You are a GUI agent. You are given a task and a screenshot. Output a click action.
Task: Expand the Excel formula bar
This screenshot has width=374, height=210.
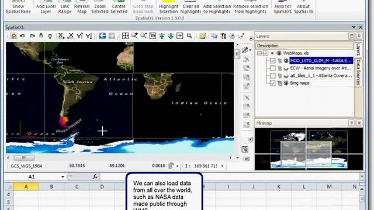362,176
